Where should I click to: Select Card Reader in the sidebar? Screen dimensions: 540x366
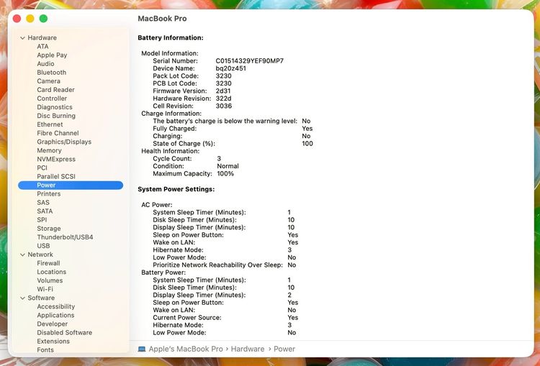pos(55,89)
